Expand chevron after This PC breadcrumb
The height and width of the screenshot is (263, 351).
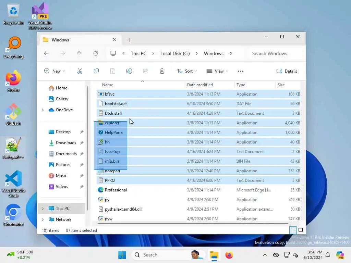pos(153,53)
